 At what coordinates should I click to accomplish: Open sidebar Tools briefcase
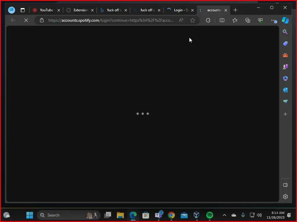[x=285, y=55]
